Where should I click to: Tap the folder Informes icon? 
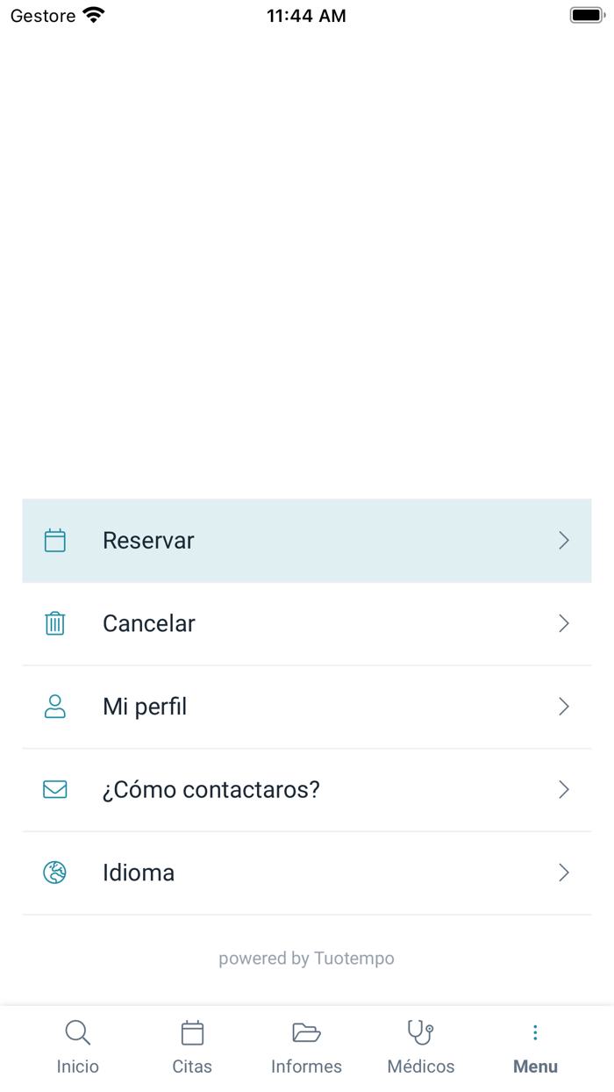coord(306,1033)
